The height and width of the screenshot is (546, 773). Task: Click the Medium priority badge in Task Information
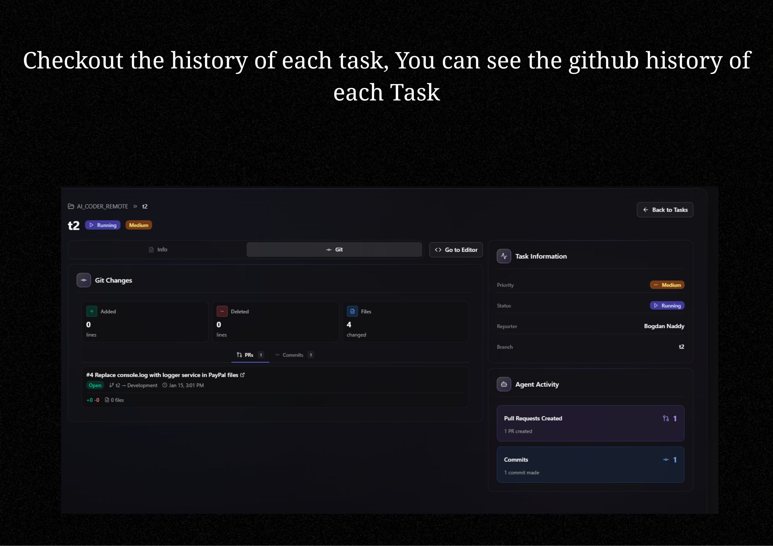click(667, 285)
